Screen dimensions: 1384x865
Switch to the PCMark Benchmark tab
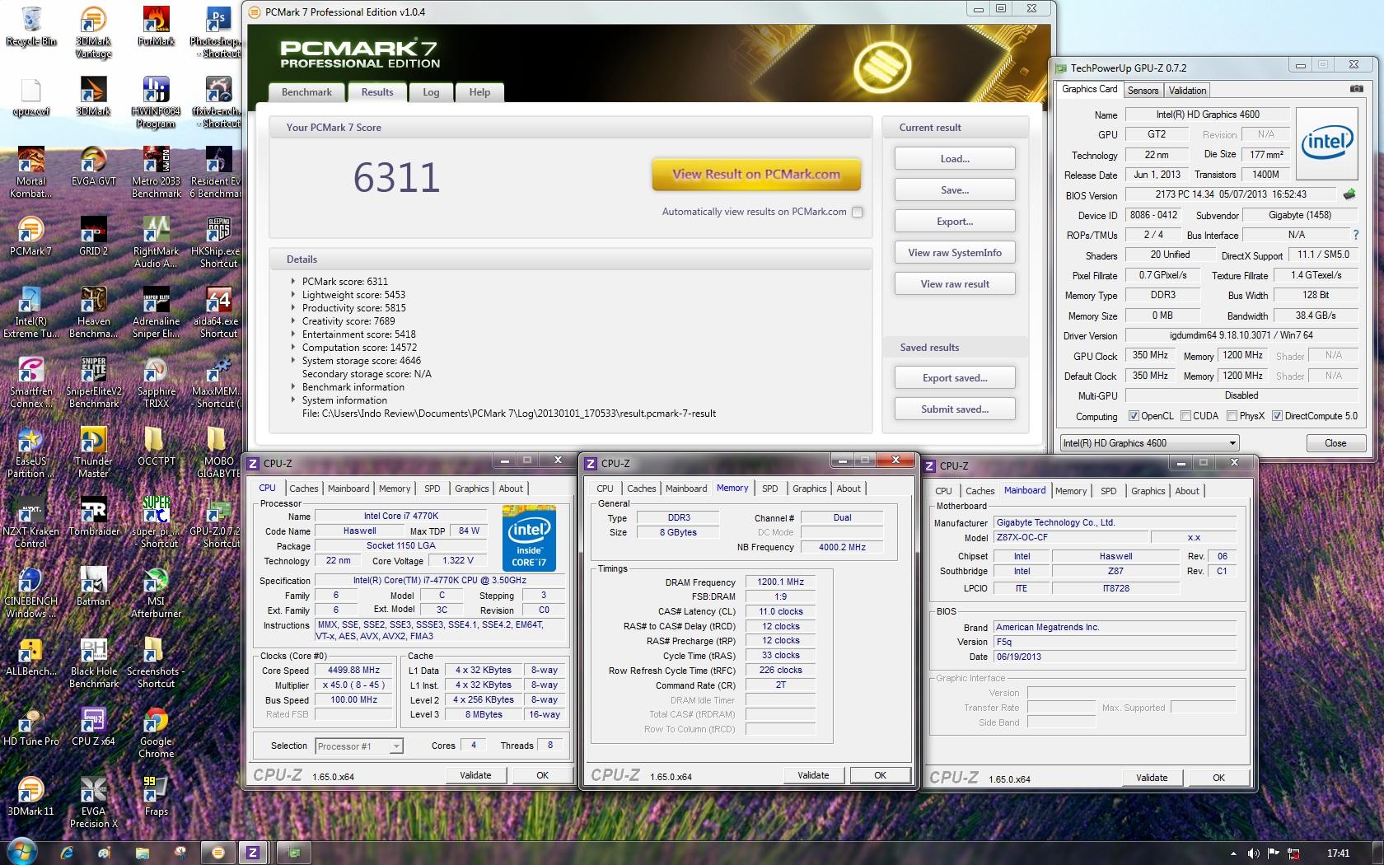coord(306,92)
